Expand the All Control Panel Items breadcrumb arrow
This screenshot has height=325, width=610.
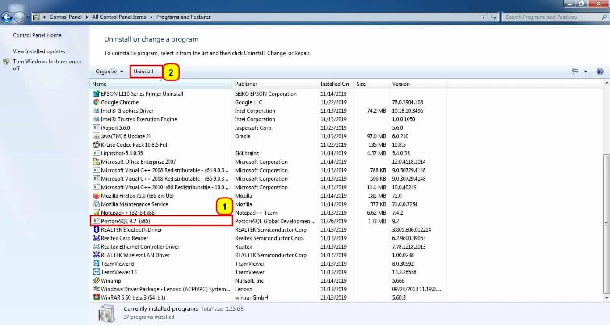tap(151, 17)
